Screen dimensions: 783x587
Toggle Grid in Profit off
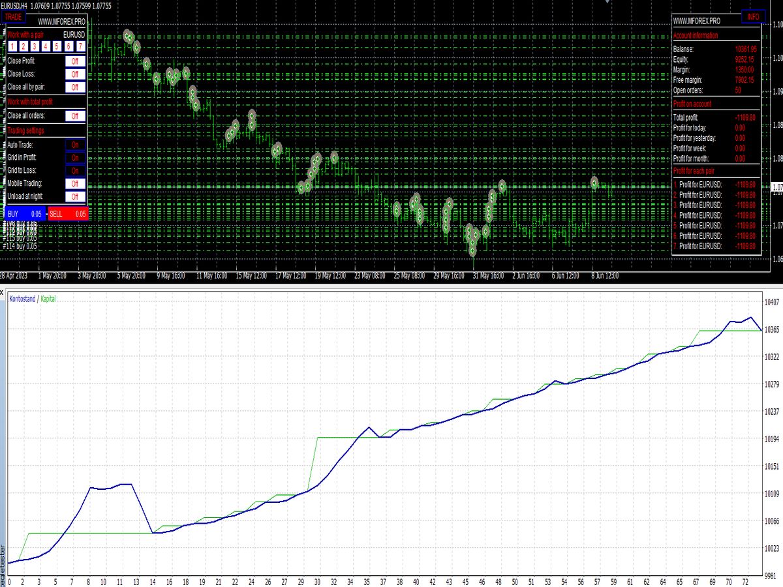(74, 157)
